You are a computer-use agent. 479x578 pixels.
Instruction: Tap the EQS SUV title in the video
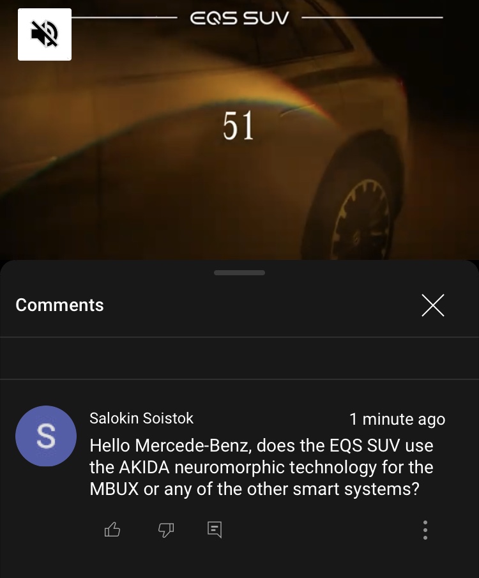240,18
